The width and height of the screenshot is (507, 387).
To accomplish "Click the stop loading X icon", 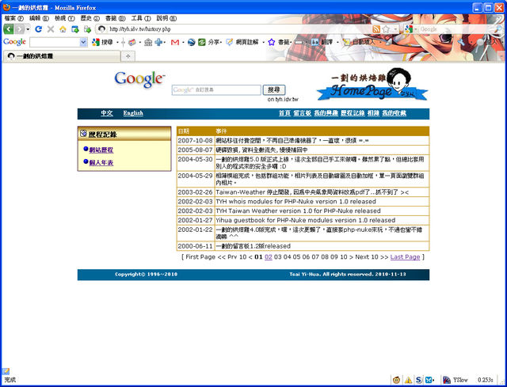I will (x=51, y=29).
